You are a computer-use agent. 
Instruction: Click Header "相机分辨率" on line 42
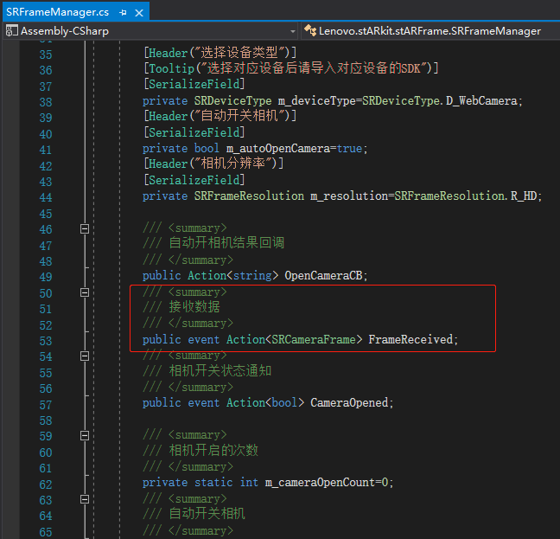click(x=213, y=164)
